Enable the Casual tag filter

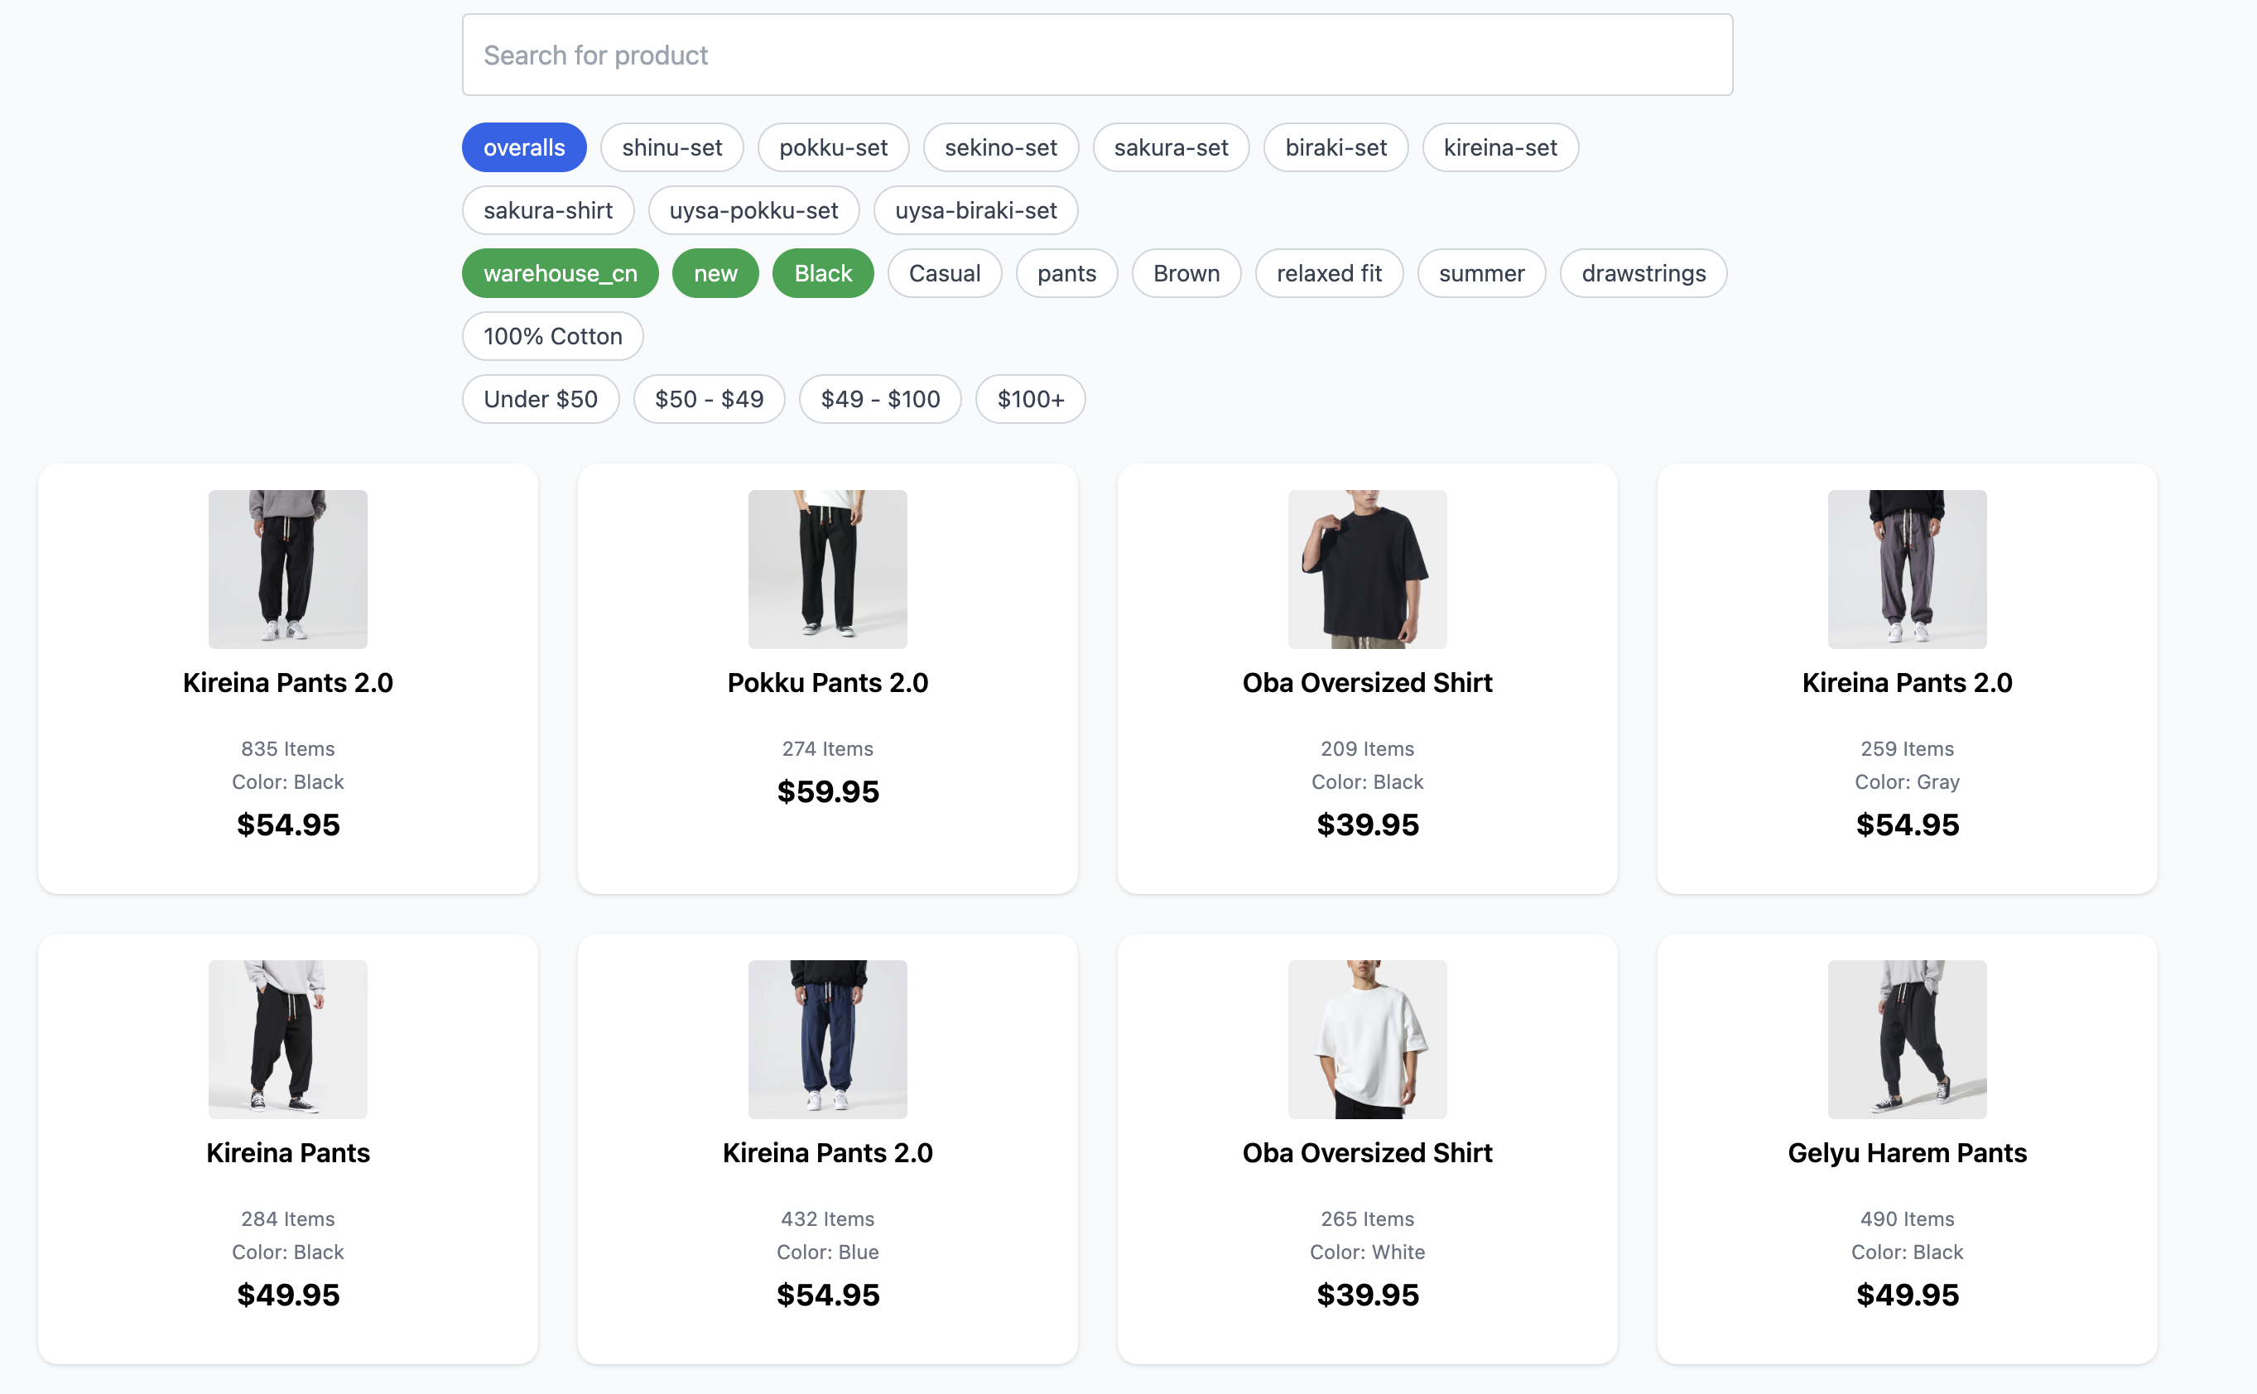944,273
